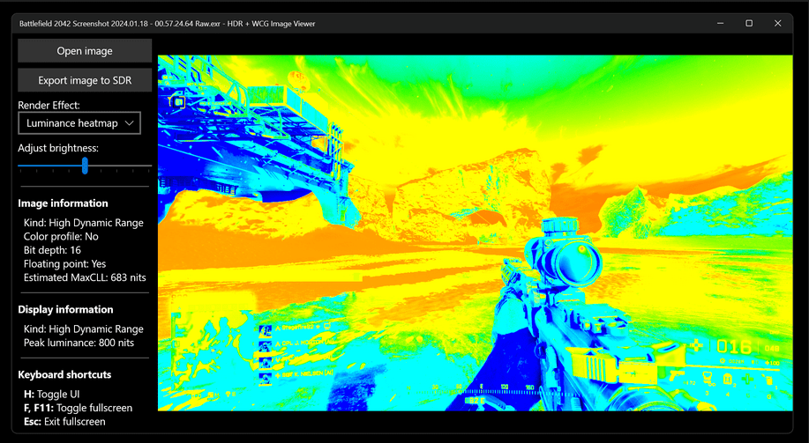Screen dimensions: 809x443
Task: Click 'F, F11: Toggle fullscreen' shortcut text
Action: coord(78,408)
